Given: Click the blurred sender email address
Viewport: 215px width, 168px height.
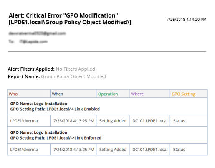Looking at the screenshot, I should pyautogui.click(x=37, y=33).
